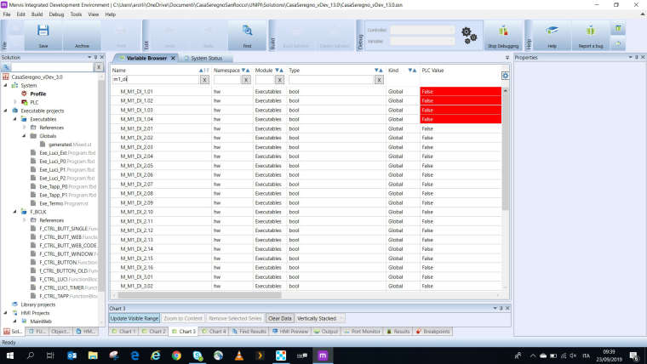The height and width of the screenshot is (364, 647).
Task: Open the Find tool in Edit group
Action: click(x=247, y=36)
